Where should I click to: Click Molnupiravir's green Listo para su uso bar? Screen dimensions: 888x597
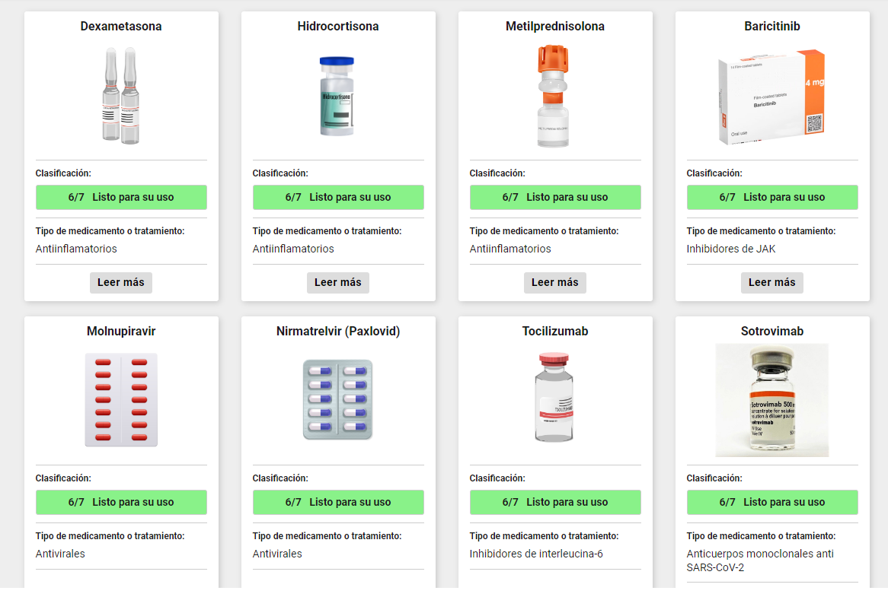[x=121, y=502]
